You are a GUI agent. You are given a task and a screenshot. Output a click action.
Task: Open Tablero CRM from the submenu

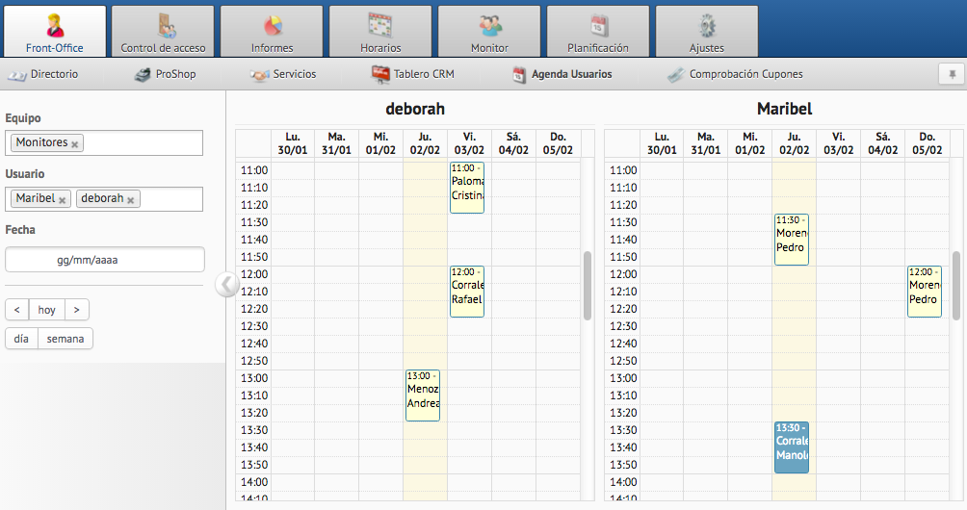pos(412,74)
